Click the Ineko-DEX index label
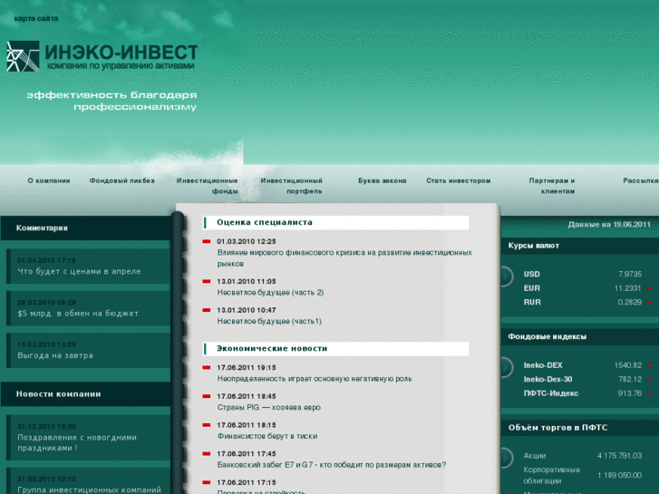 tap(543, 365)
